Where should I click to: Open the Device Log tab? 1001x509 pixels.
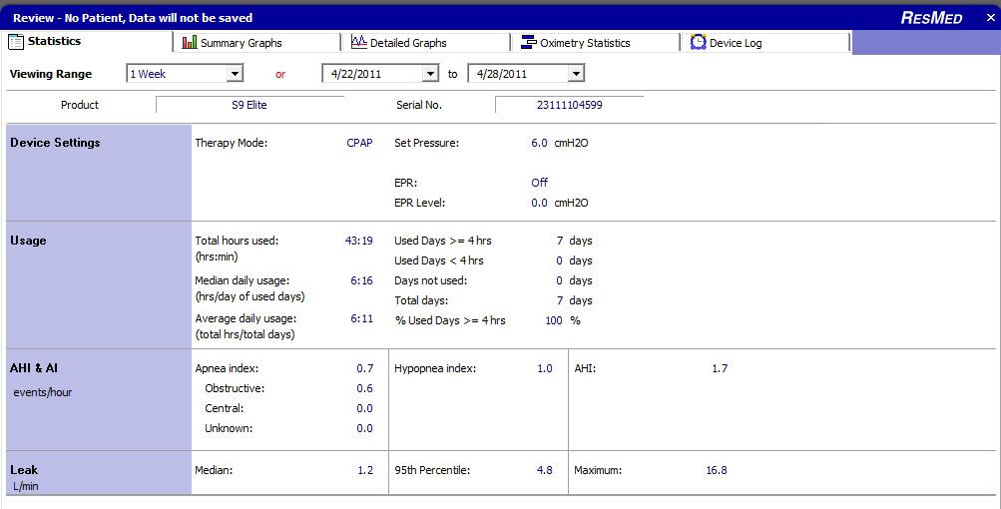(764, 42)
